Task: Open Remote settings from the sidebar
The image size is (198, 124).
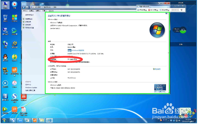Action: click(28, 22)
